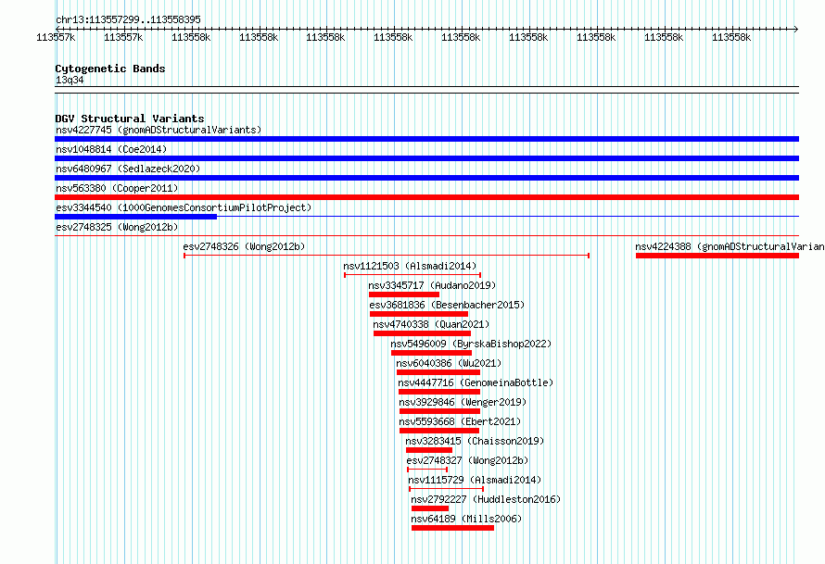825x564 pixels.
Task: Open nsv2792227 (Huddleston2016) label
Action: click(486, 499)
